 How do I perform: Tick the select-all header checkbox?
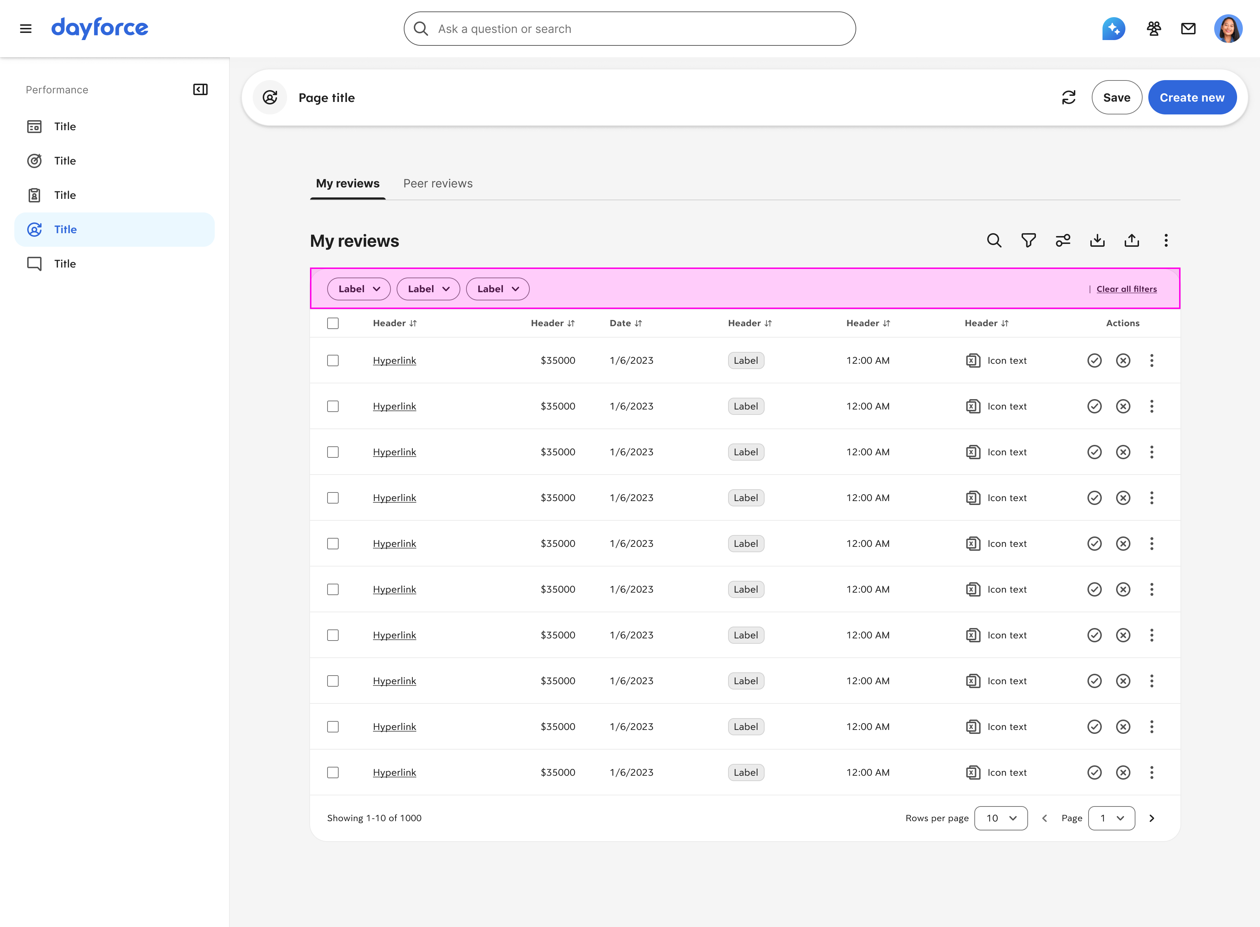click(x=333, y=323)
